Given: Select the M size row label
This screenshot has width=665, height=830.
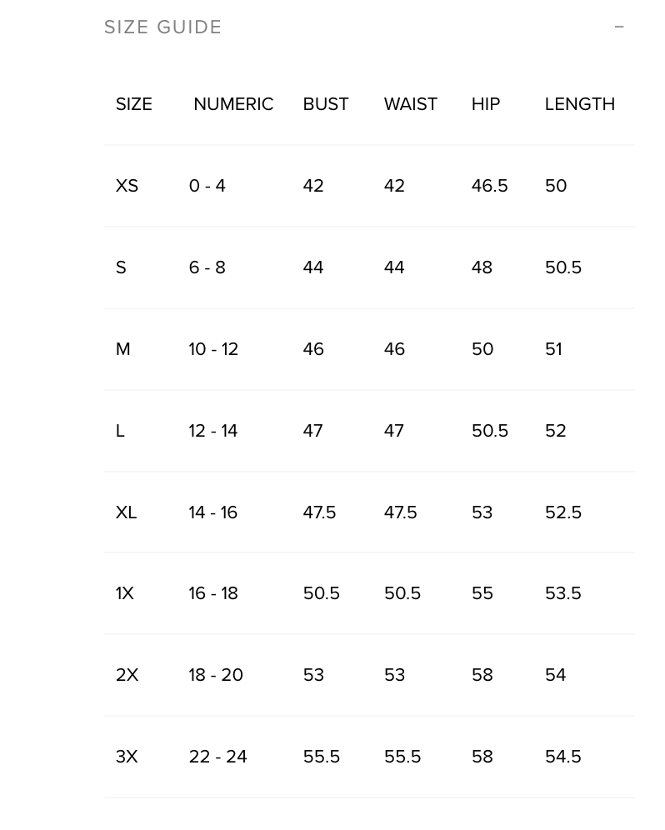Looking at the screenshot, I should (x=123, y=349).
